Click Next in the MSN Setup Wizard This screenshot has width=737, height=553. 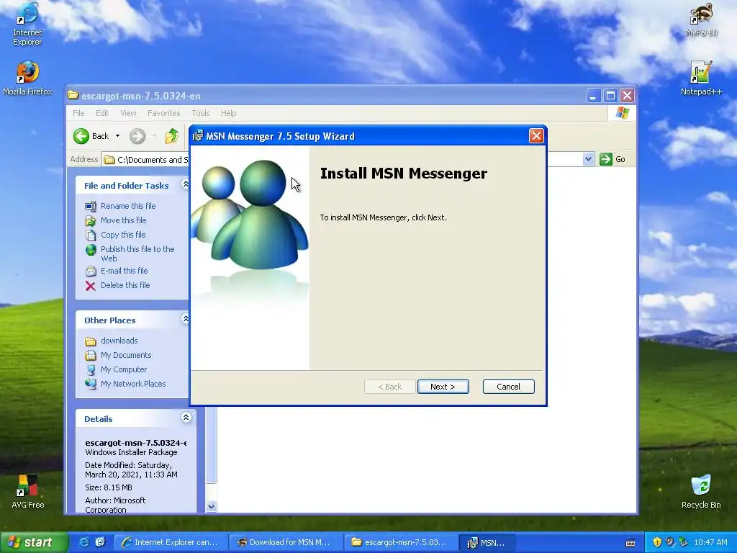443,387
